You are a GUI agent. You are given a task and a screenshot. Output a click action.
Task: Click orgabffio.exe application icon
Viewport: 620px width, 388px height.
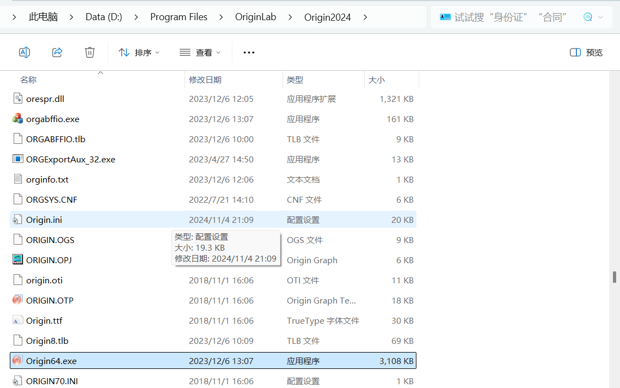coord(18,118)
